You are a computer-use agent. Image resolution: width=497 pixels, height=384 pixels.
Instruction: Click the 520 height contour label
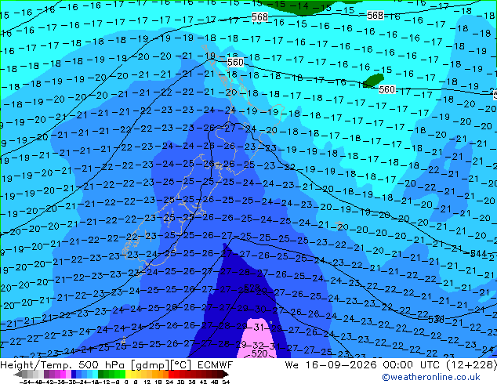click(259, 353)
